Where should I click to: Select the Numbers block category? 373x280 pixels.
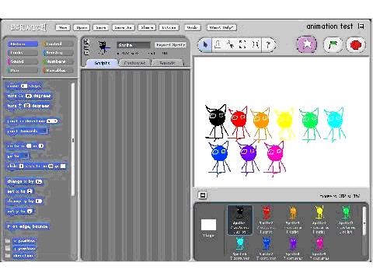(58, 61)
